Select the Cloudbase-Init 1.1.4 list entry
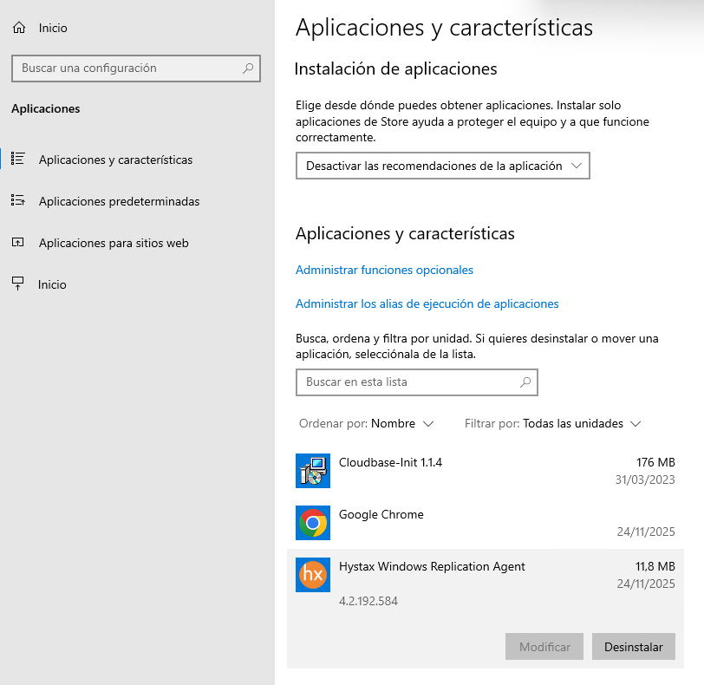The image size is (704, 685). 486,471
